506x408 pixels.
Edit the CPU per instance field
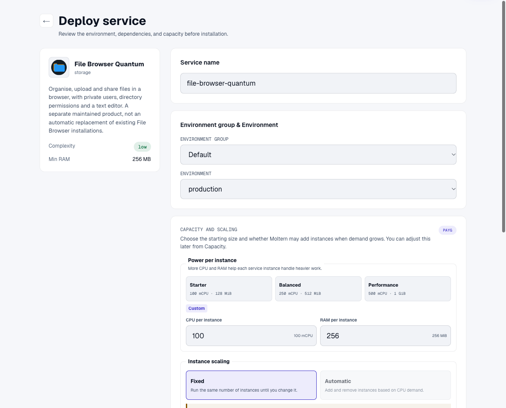[251, 336]
